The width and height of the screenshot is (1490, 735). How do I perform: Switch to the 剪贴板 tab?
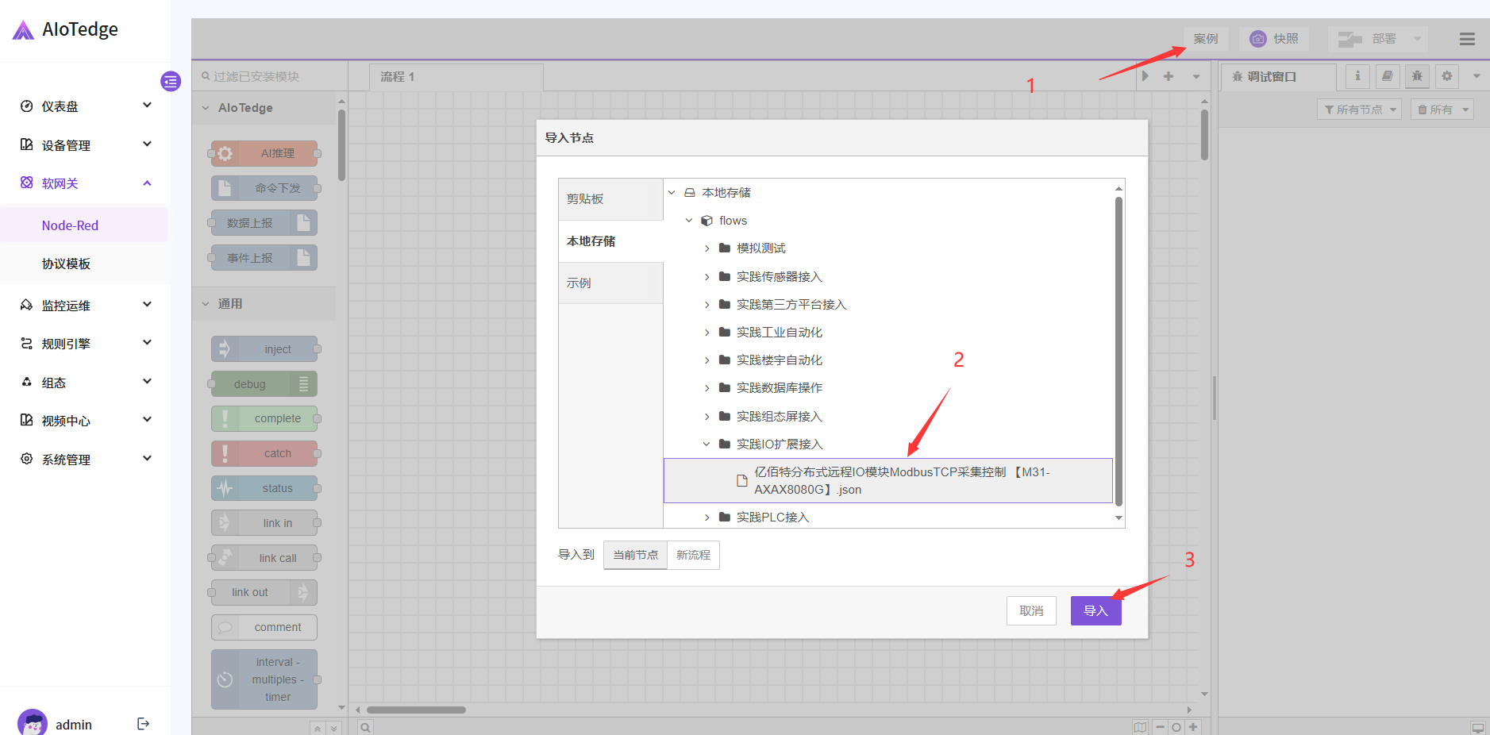coord(610,199)
